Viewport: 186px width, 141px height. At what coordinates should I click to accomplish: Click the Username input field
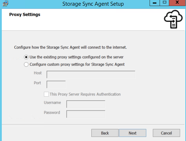[86, 104]
